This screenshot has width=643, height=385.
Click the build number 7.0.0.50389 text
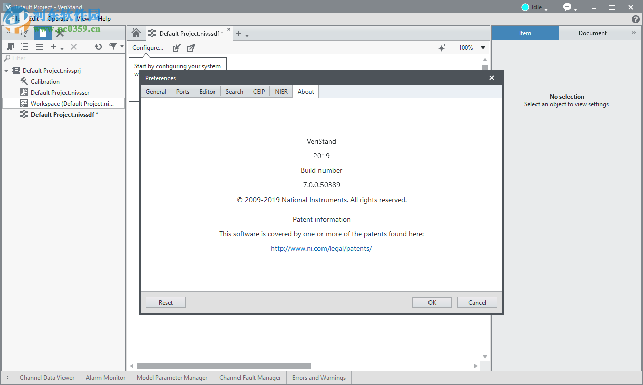(321, 185)
